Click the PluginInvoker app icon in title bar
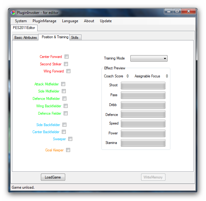Screen dimensions: 206x201 point(13,13)
